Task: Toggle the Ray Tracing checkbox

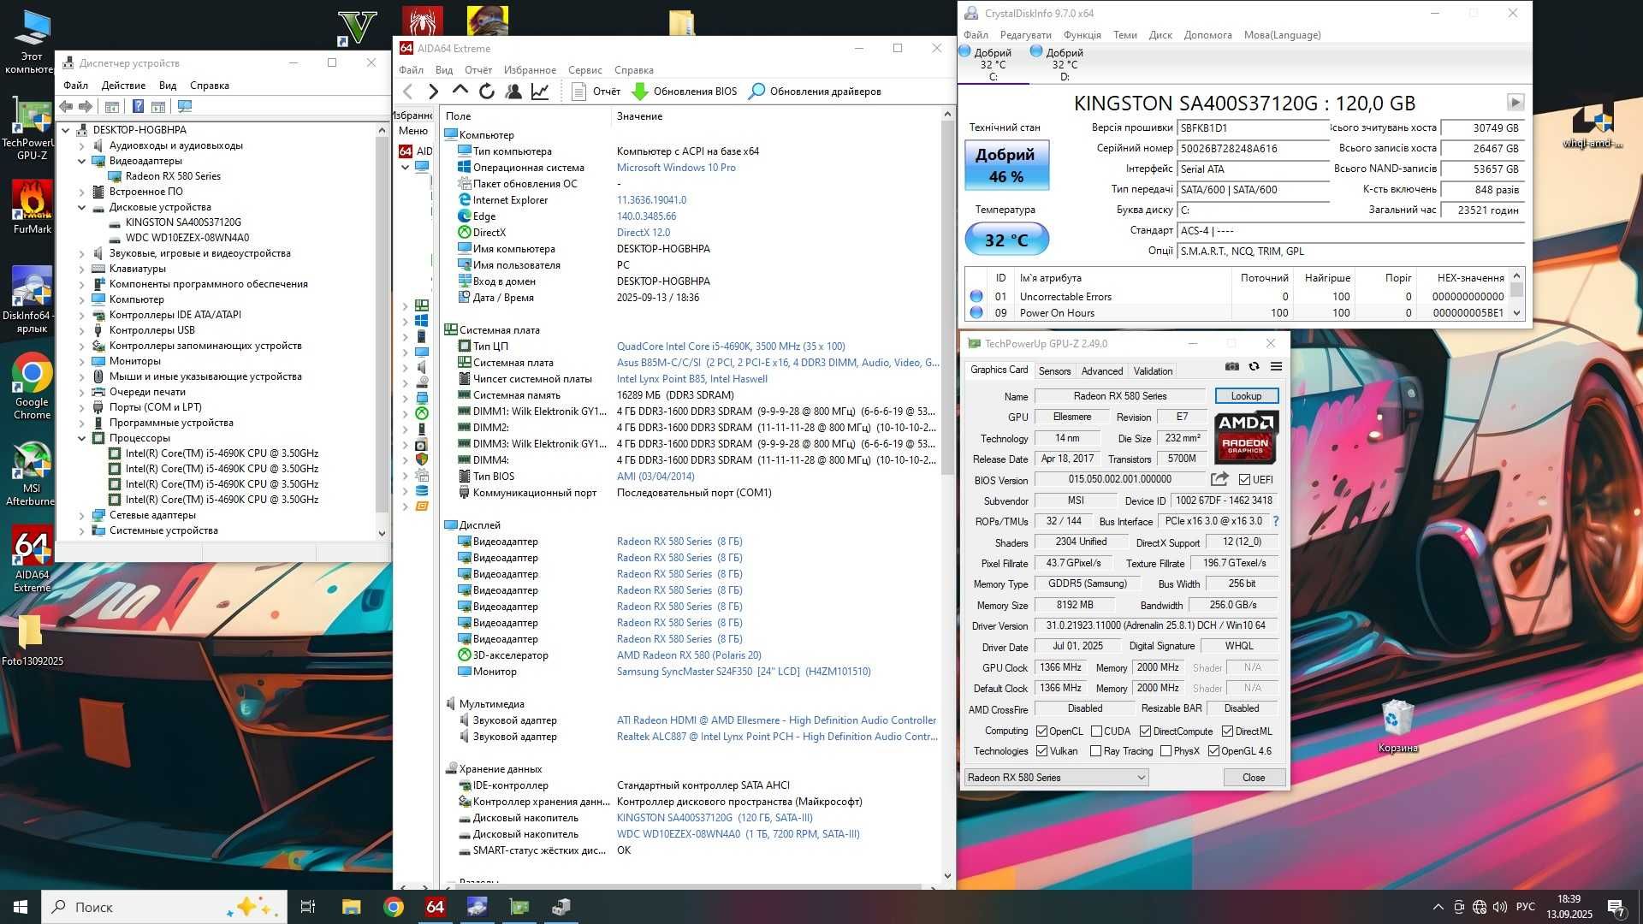Action: 1095,751
